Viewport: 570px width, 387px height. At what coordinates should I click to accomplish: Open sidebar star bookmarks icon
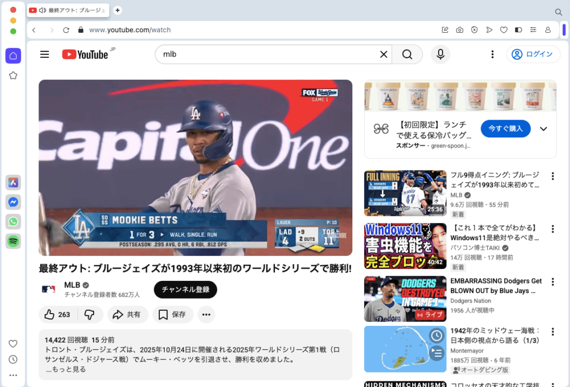pyautogui.click(x=13, y=76)
